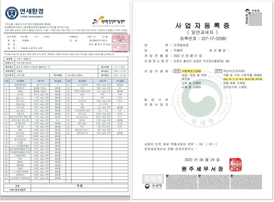This screenshot has height=202, width=274.
Task: Click the 지하수 (음용수) sample name
Action: 23,59
